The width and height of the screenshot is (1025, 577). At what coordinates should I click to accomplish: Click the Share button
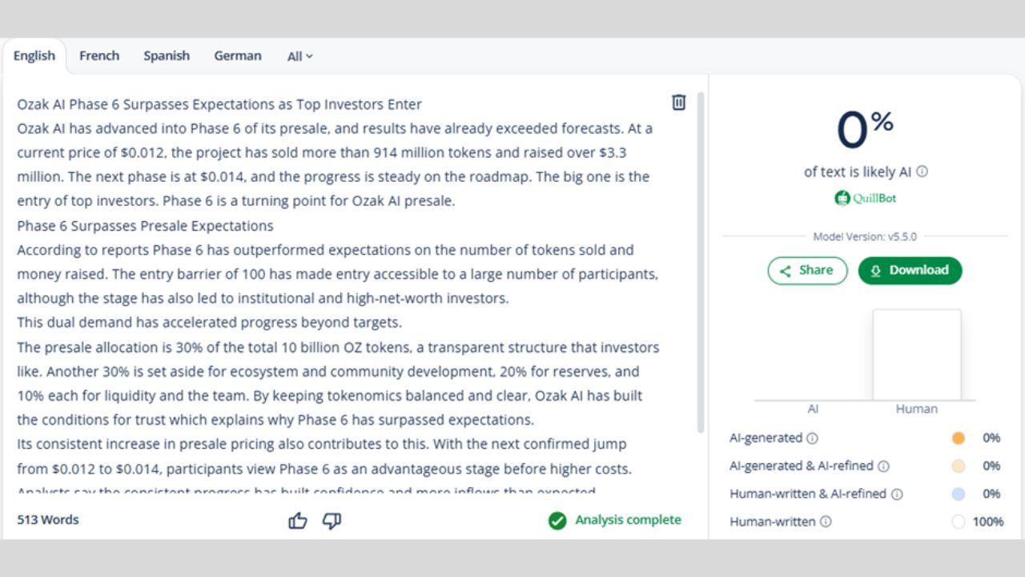pos(807,270)
